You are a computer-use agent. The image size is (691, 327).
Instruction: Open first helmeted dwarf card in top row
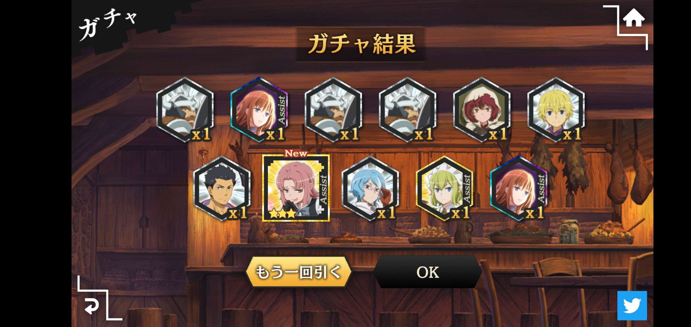185,110
